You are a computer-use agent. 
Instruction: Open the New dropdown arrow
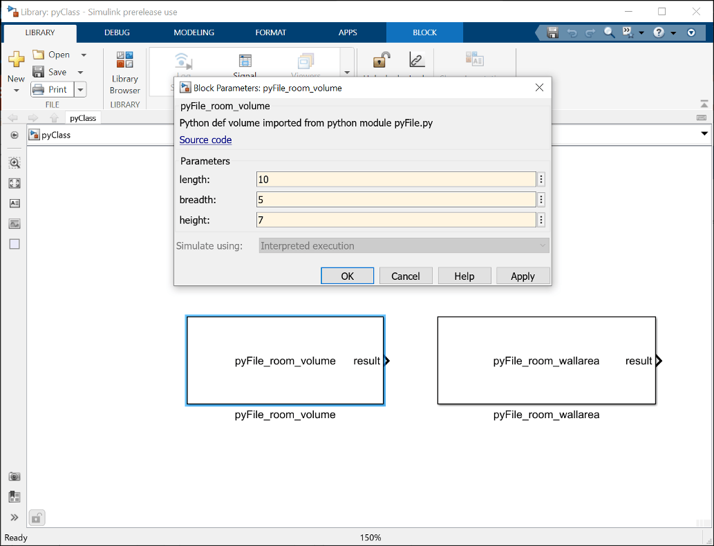click(x=17, y=91)
